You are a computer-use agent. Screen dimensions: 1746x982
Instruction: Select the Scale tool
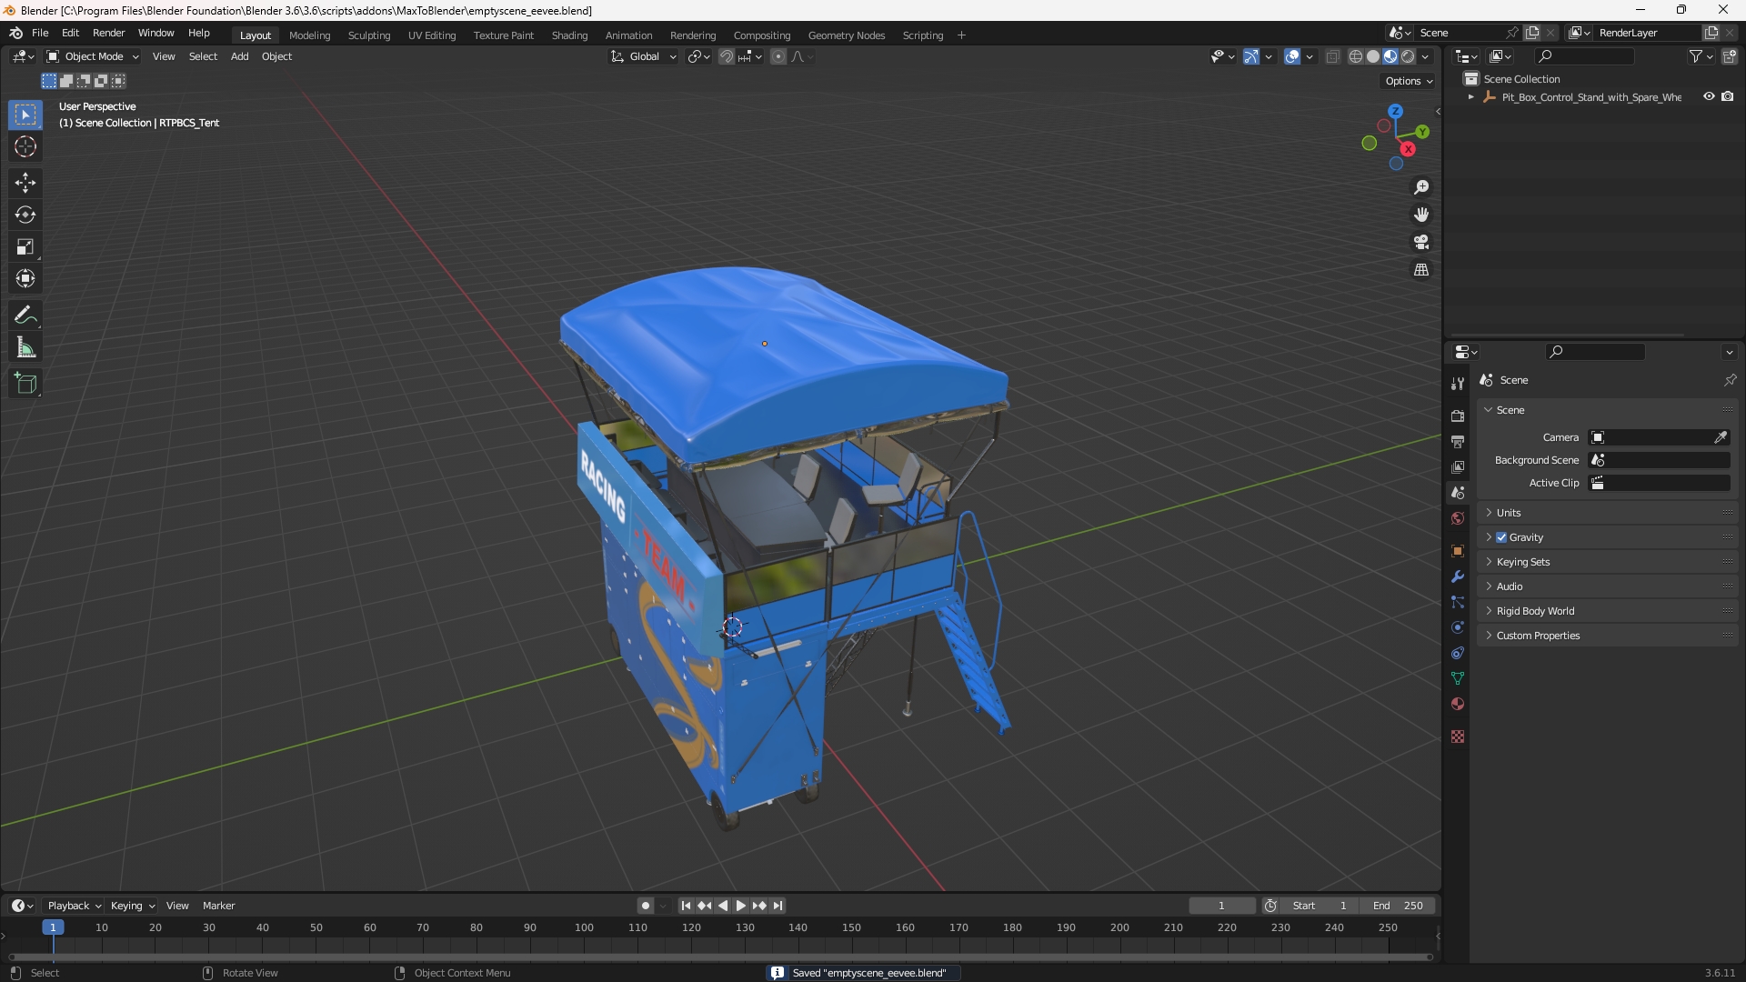pyautogui.click(x=25, y=246)
